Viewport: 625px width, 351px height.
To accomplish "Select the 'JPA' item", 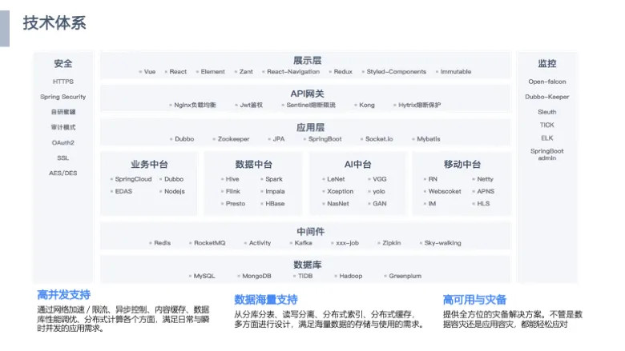I will pos(279,139).
